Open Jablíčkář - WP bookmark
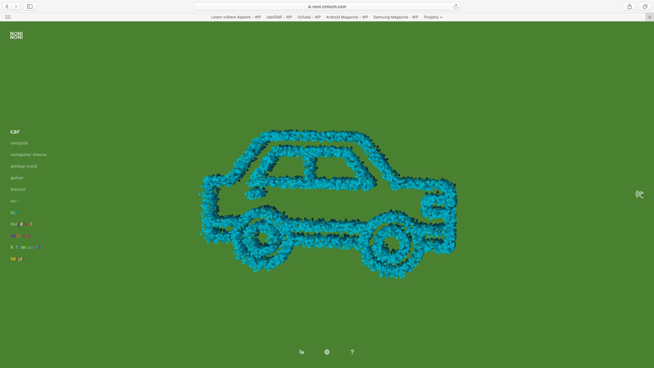This screenshot has height=368, width=654. (x=279, y=17)
